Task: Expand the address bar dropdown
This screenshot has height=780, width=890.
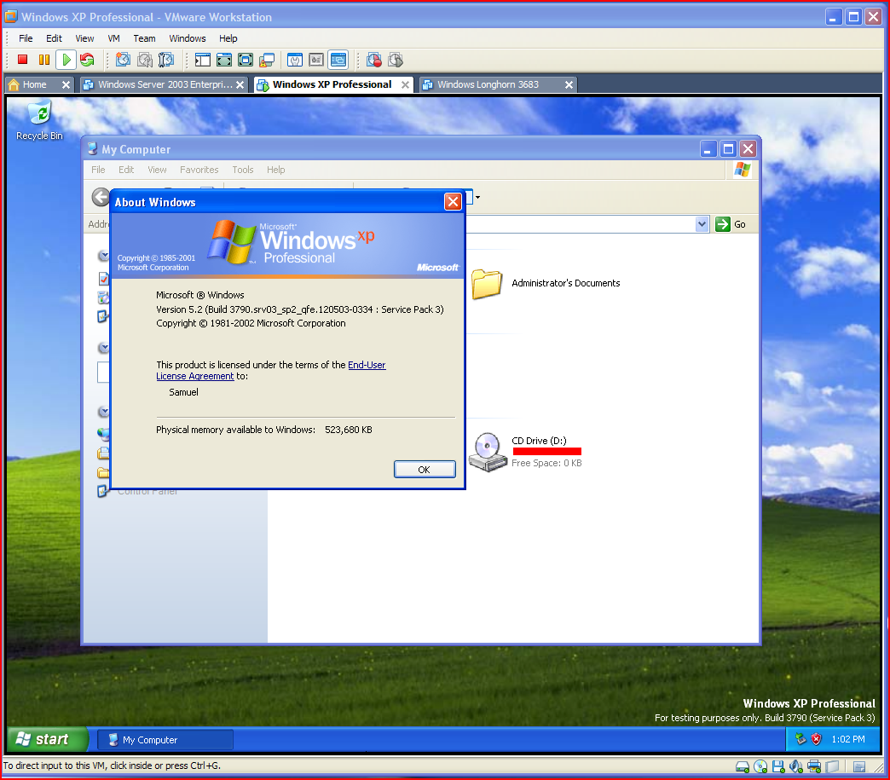Action: click(702, 222)
